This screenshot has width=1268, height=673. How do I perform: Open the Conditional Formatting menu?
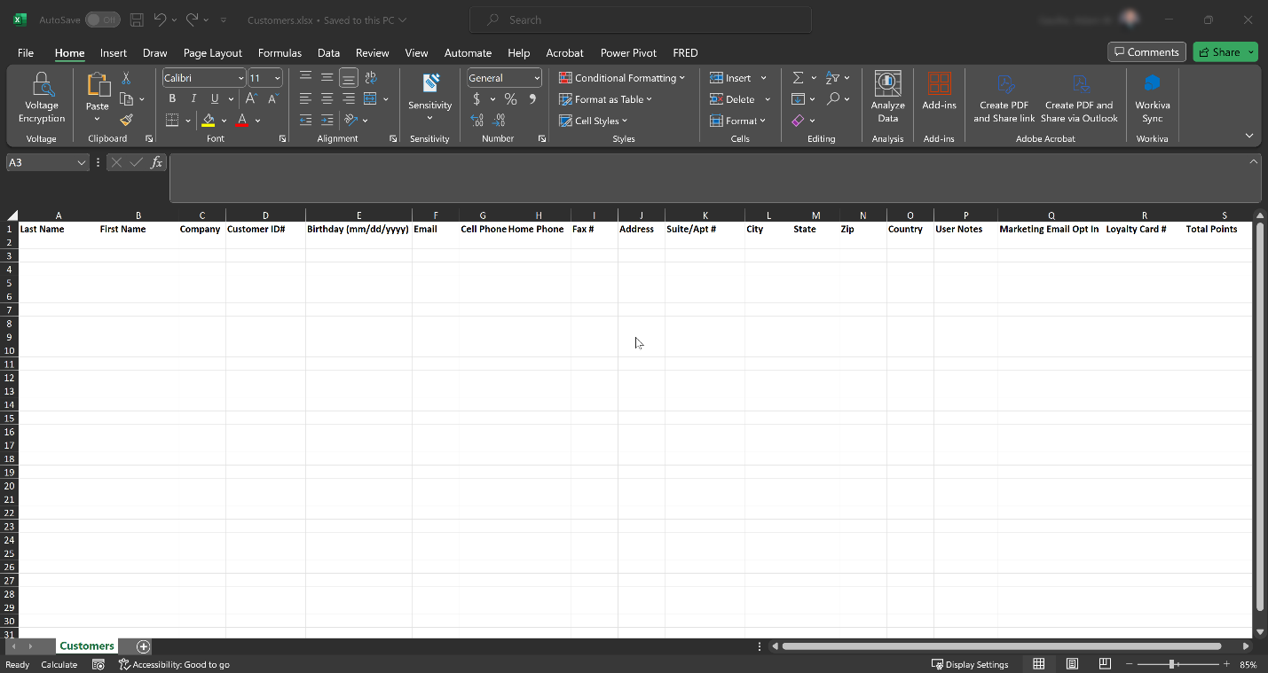pos(622,78)
